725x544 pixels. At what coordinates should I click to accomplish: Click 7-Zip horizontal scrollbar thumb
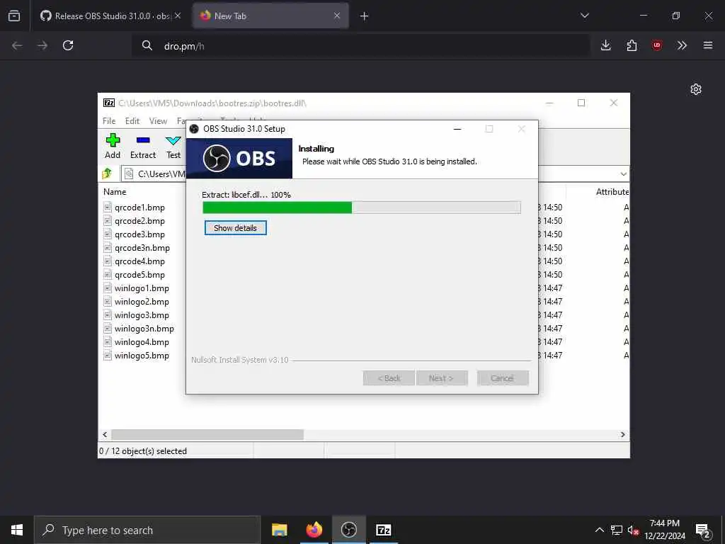207,435
